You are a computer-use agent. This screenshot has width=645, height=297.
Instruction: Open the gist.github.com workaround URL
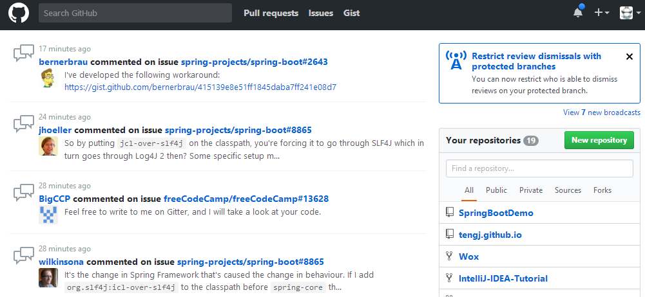pyautogui.click(x=200, y=87)
